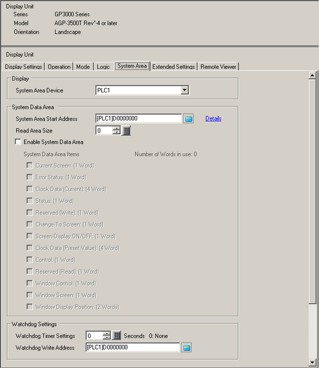
Task: Switch to the Logic tab
Action: tap(103, 67)
